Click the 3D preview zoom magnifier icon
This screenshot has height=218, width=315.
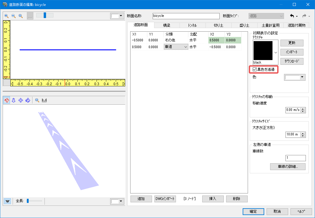click(37, 100)
